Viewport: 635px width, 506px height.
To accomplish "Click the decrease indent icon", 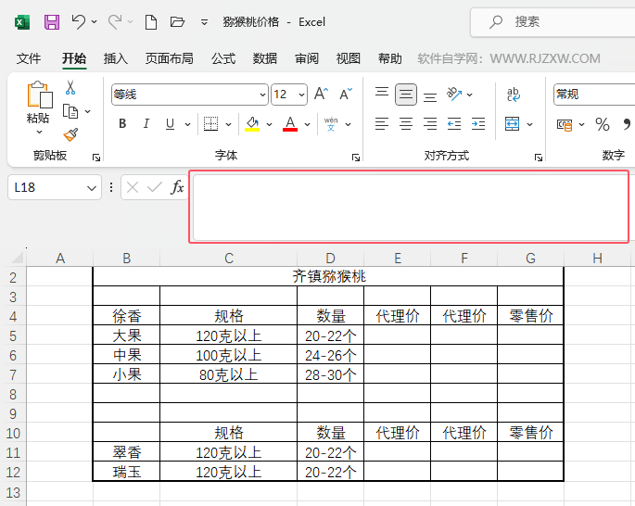I will tap(454, 124).
